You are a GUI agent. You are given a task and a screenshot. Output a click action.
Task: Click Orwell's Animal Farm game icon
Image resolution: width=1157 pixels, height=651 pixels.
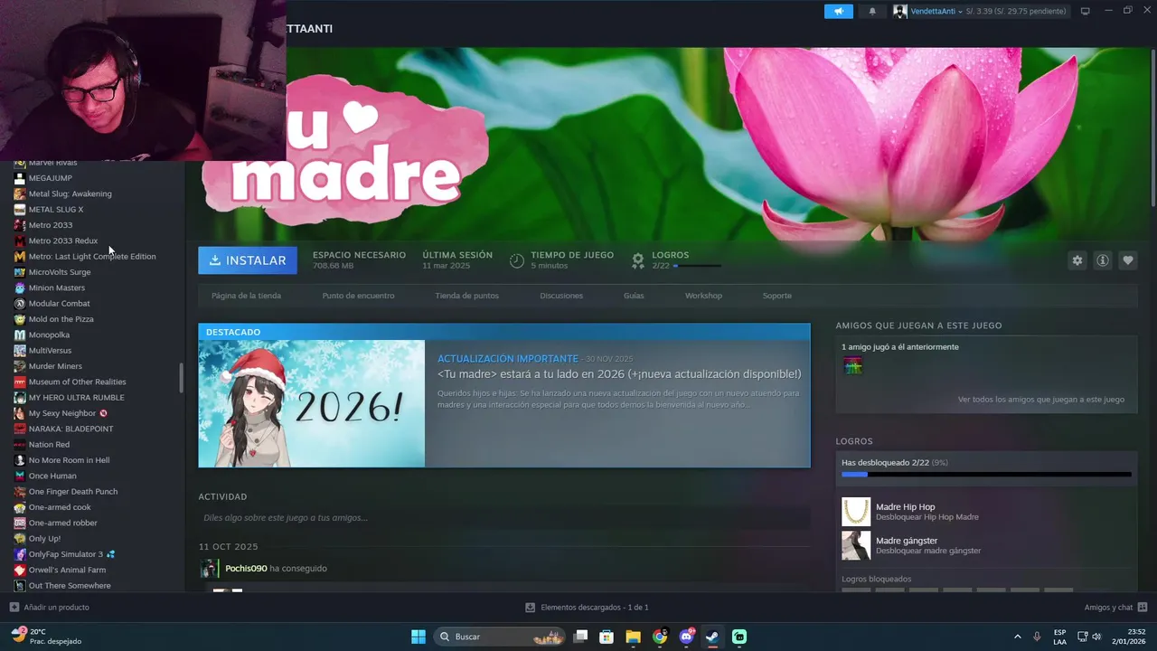(20, 570)
